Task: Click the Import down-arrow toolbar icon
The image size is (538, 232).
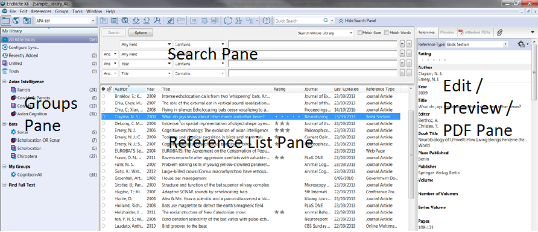Action: tap(136, 20)
